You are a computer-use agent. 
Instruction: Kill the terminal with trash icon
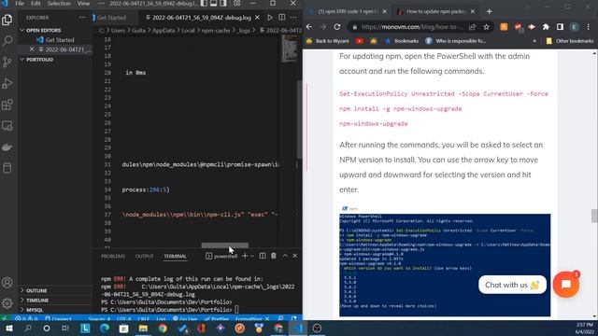274,256
